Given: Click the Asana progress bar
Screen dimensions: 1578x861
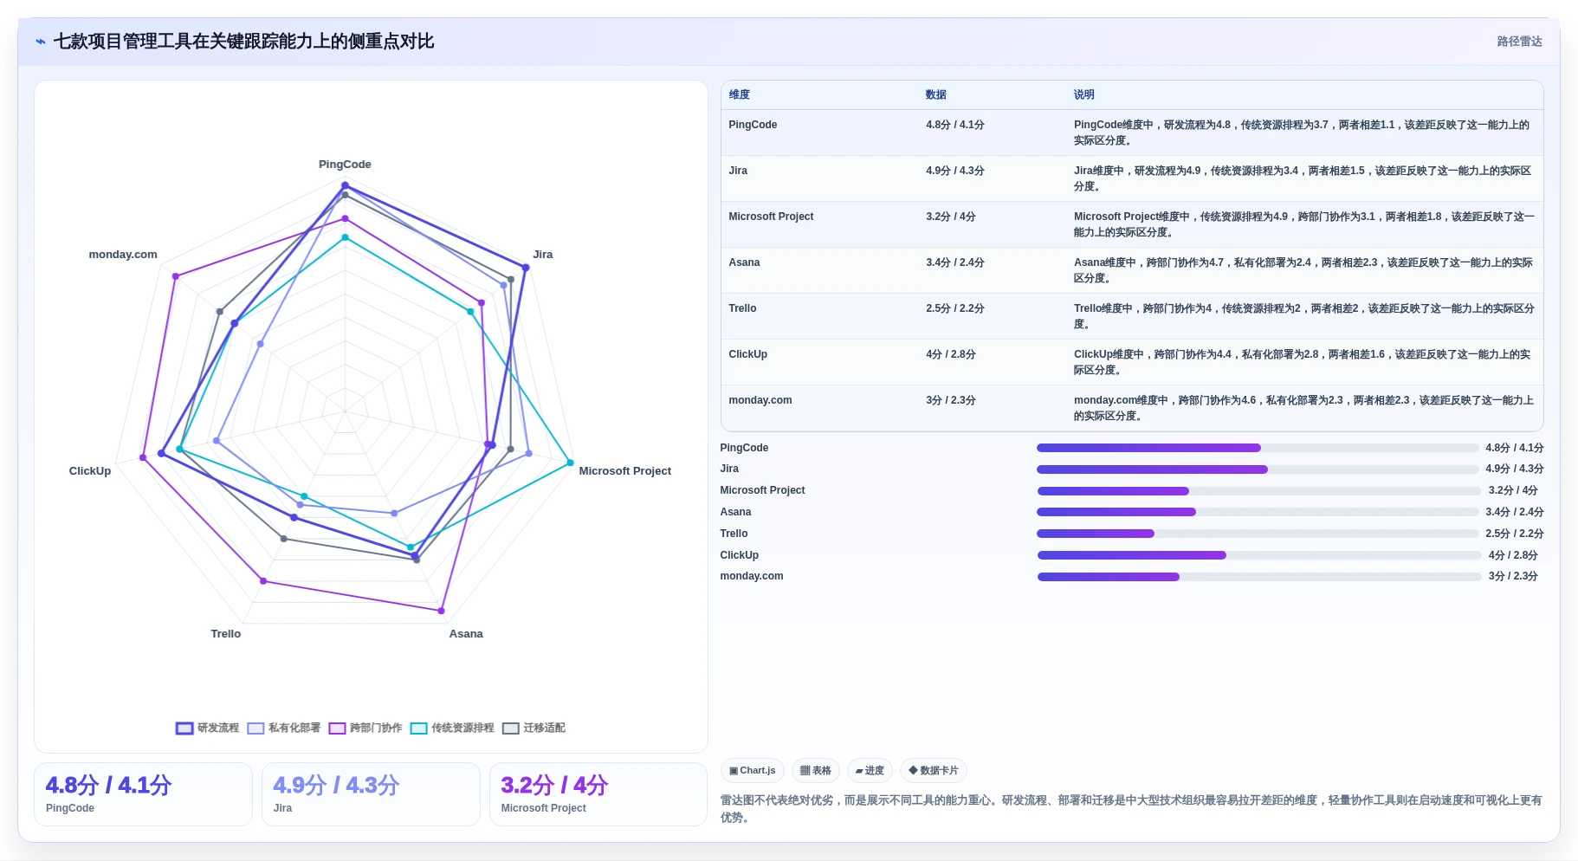Looking at the screenshot, I should [x=1258, y=512].
